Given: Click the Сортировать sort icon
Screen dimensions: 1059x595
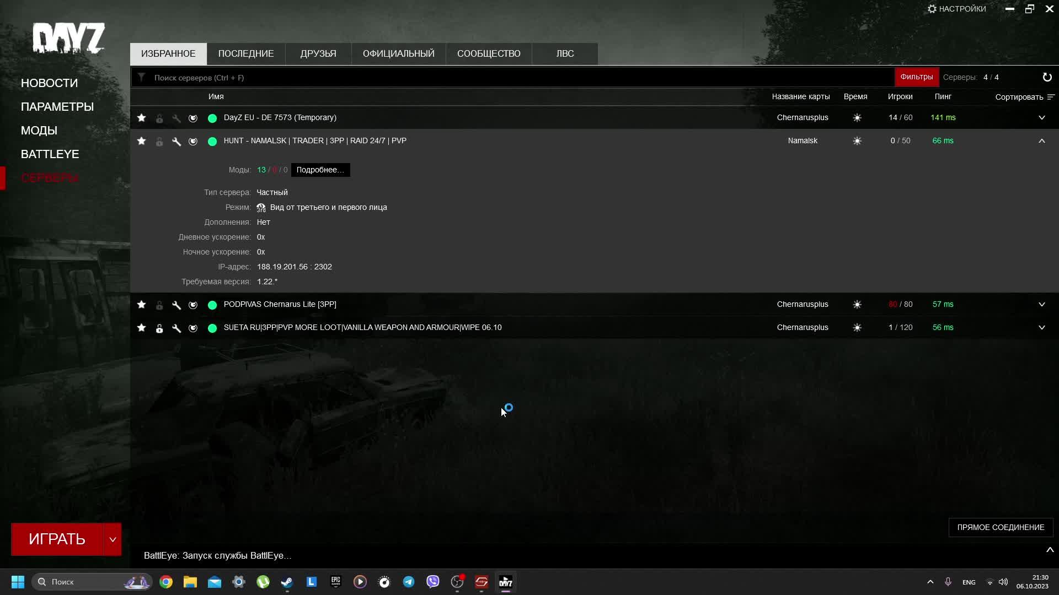Looking at the screenshot, I should (x=1050, y=97).
